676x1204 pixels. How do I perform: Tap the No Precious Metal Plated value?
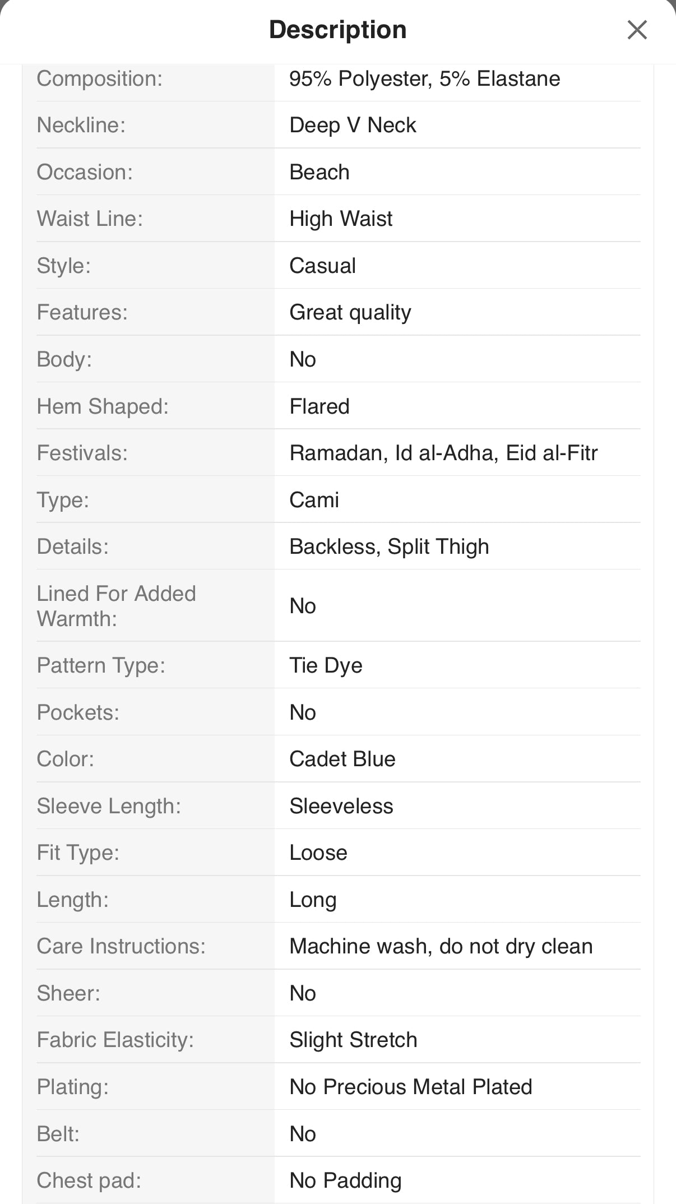pos(410,1087)
